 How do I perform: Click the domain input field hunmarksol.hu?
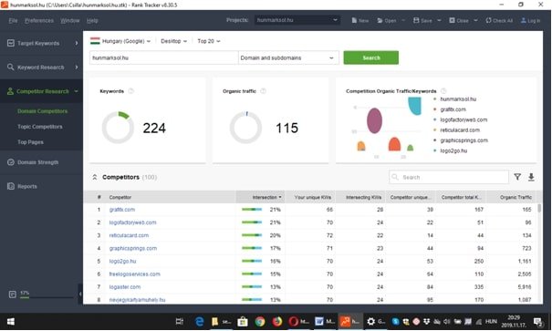click(x=163, y=57)
